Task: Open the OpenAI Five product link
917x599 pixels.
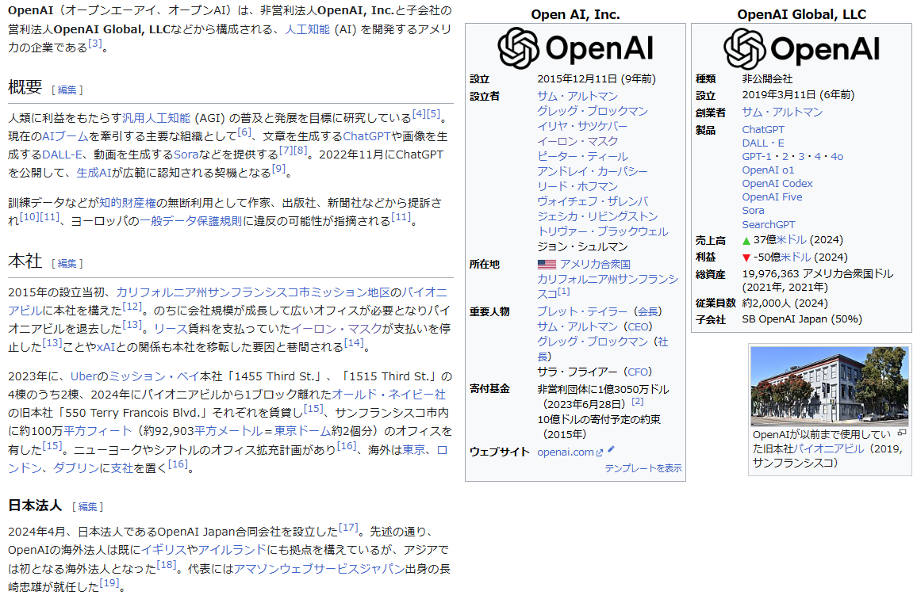Action: [772, 197]
